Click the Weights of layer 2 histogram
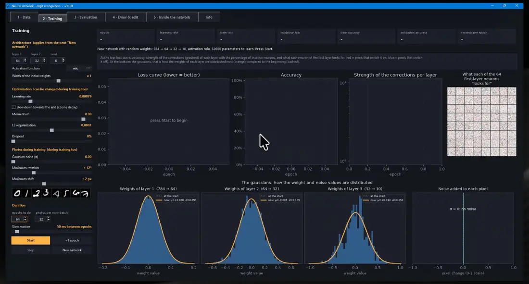This screenshot has width=529, height=284. pyautogui.click(x=252, y=228)
